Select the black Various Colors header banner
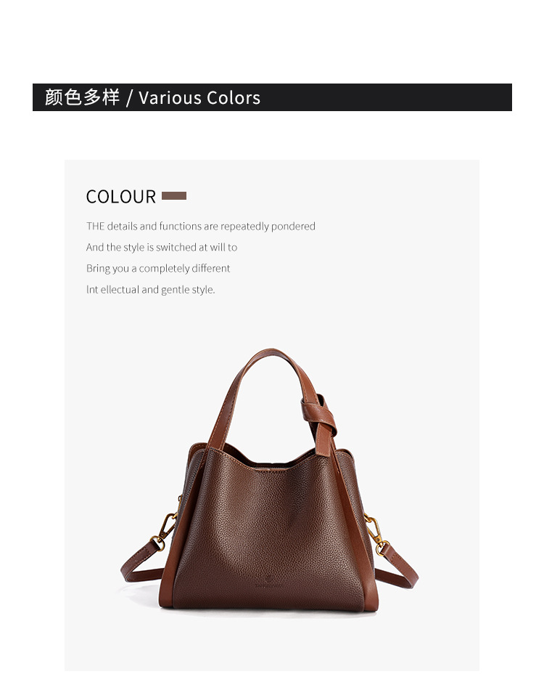 pyautogui.click(x=272, y=97)
